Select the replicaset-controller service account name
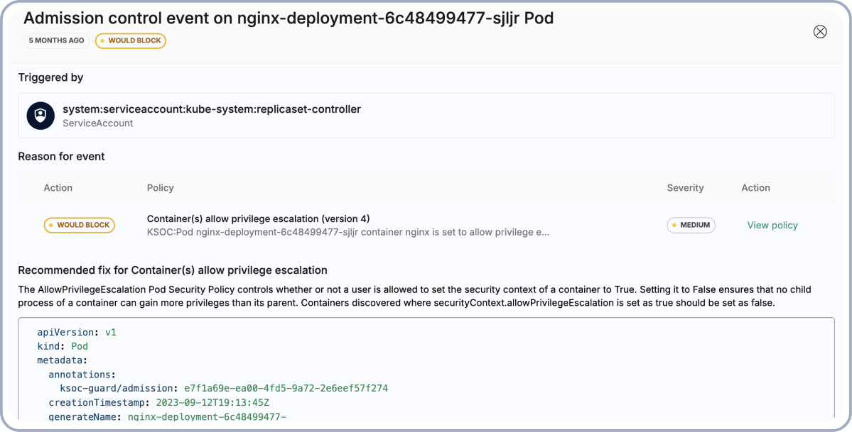The image size is (852, 432). tap(212, 109)
